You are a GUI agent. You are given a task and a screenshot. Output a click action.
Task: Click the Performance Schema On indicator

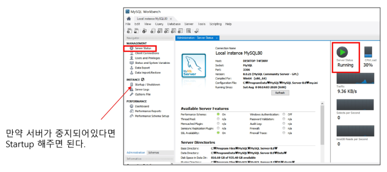tap(218, 114)
